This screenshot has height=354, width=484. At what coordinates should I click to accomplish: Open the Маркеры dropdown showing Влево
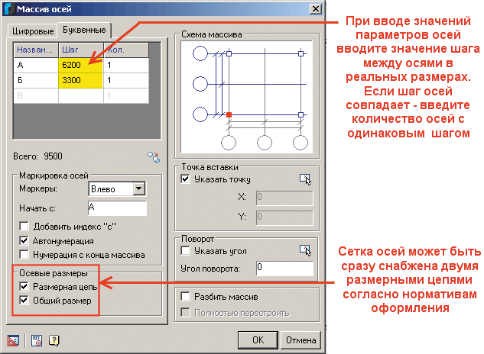(139, 188)
